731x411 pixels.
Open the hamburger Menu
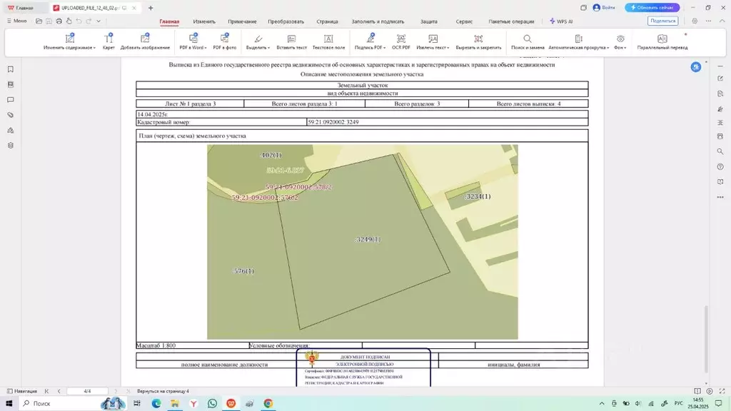pos(16,21)
